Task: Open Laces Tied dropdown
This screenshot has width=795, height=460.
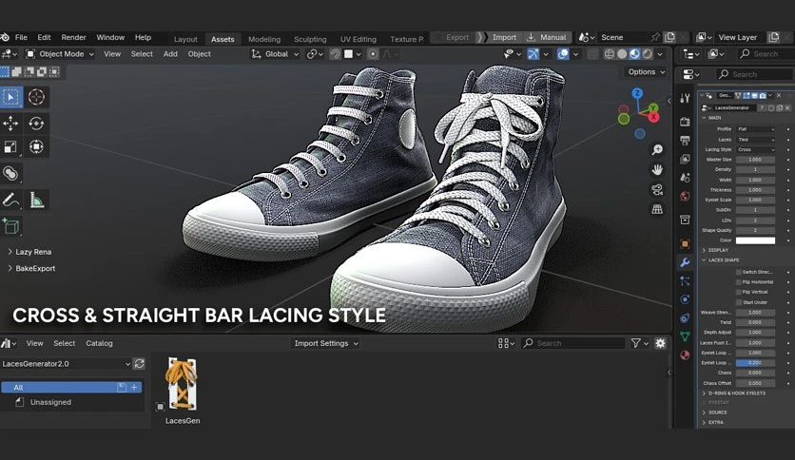Action: point(755,140)
